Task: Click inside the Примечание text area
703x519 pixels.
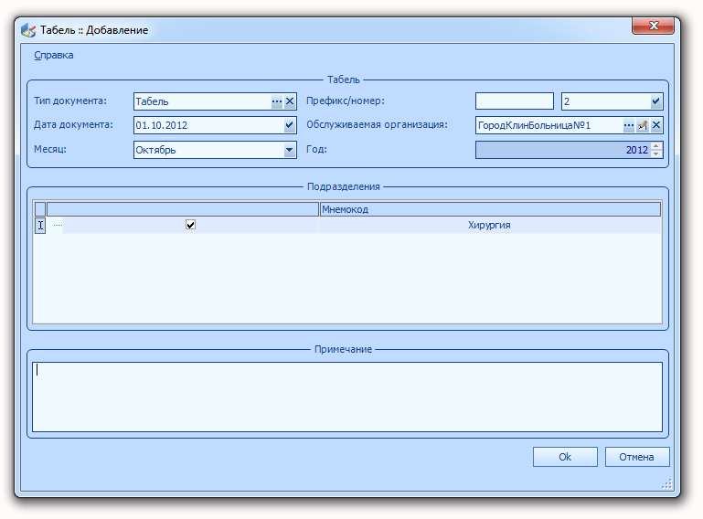Action: (347, 397)
